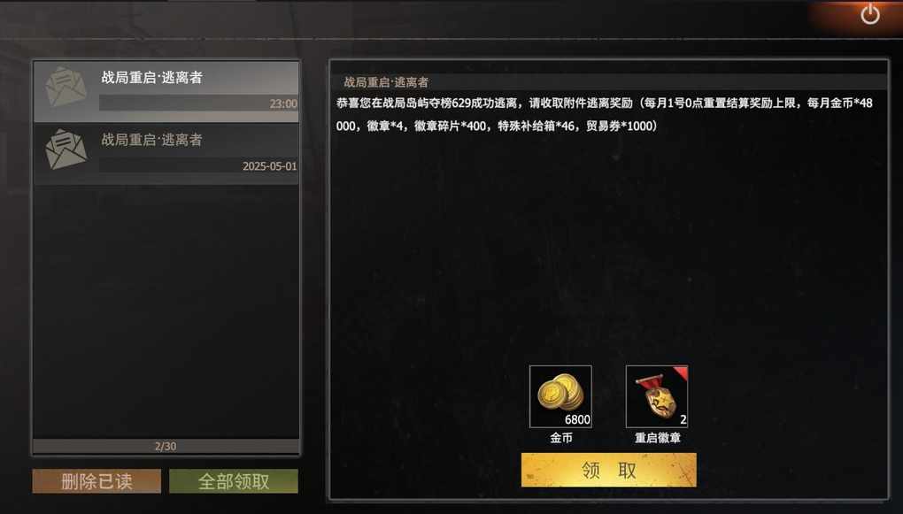Click the 2/30 mail count bar

tap(166, 446)
